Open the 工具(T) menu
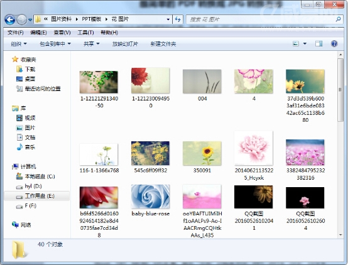348x265 pixels. pyautogui.click(x=85, y=33)
